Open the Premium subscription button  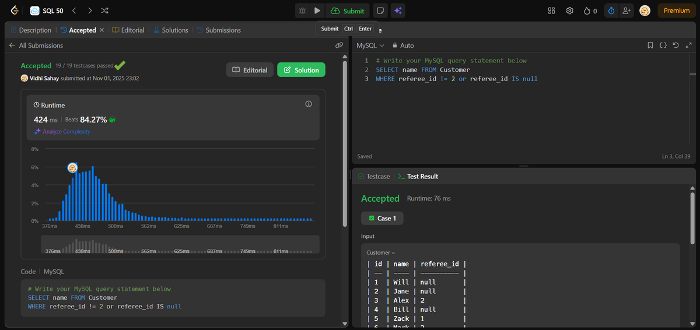coord(677,10)
